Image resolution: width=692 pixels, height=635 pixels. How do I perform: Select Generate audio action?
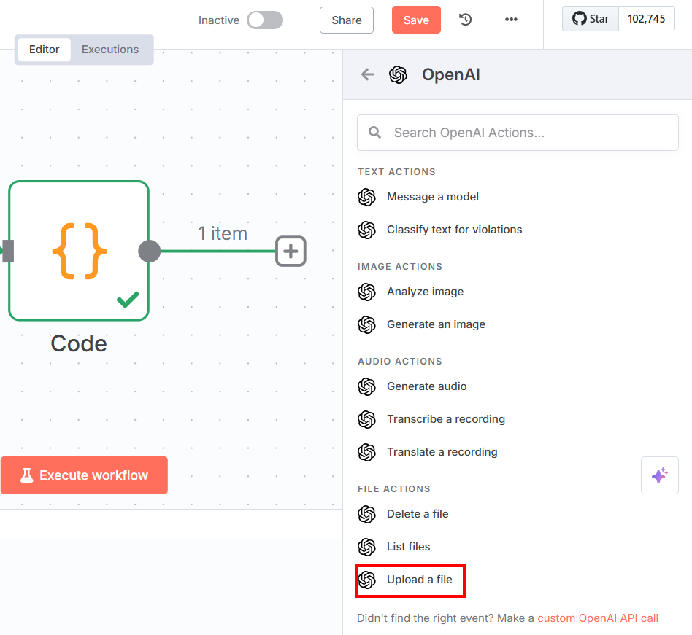[426, 386]
